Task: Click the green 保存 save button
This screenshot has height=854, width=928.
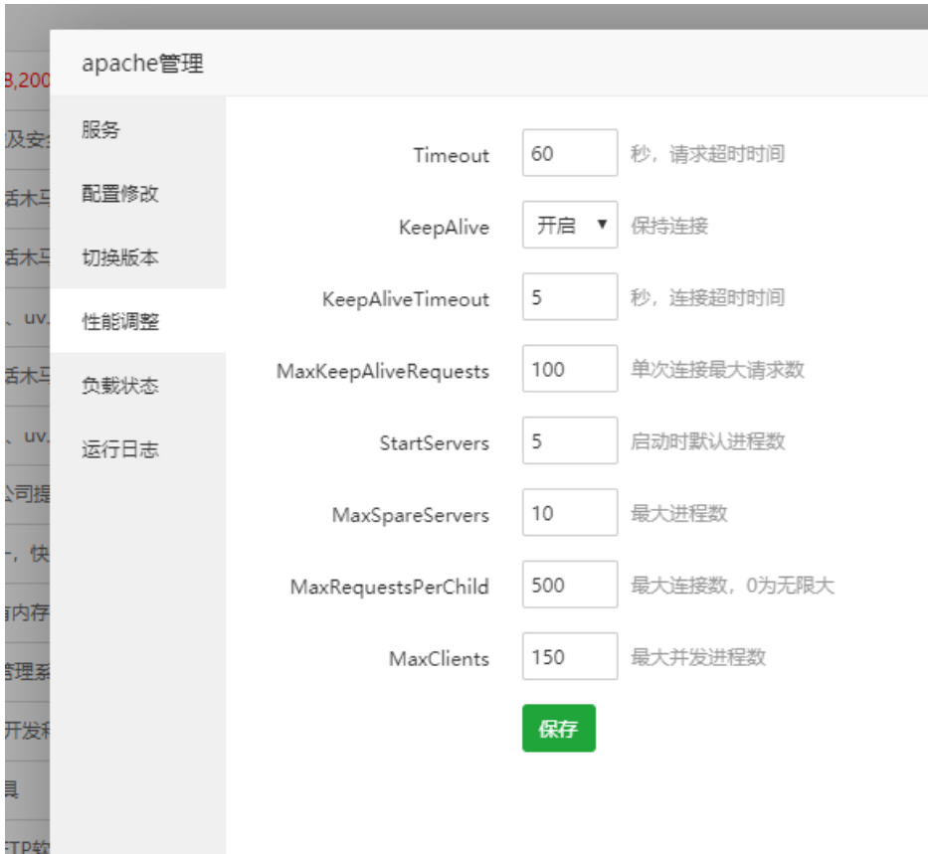Action: (x=558, y=729)
